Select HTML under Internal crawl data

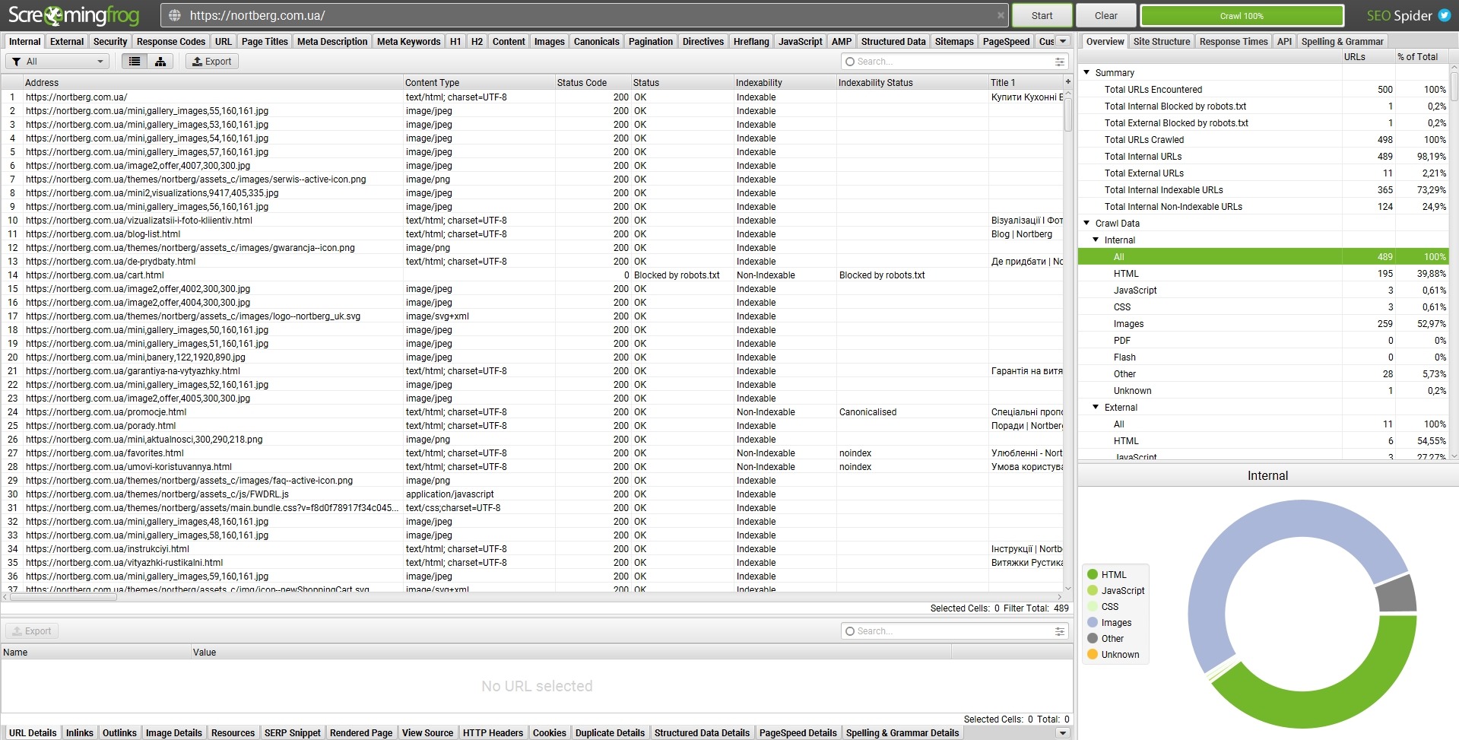1263,273
